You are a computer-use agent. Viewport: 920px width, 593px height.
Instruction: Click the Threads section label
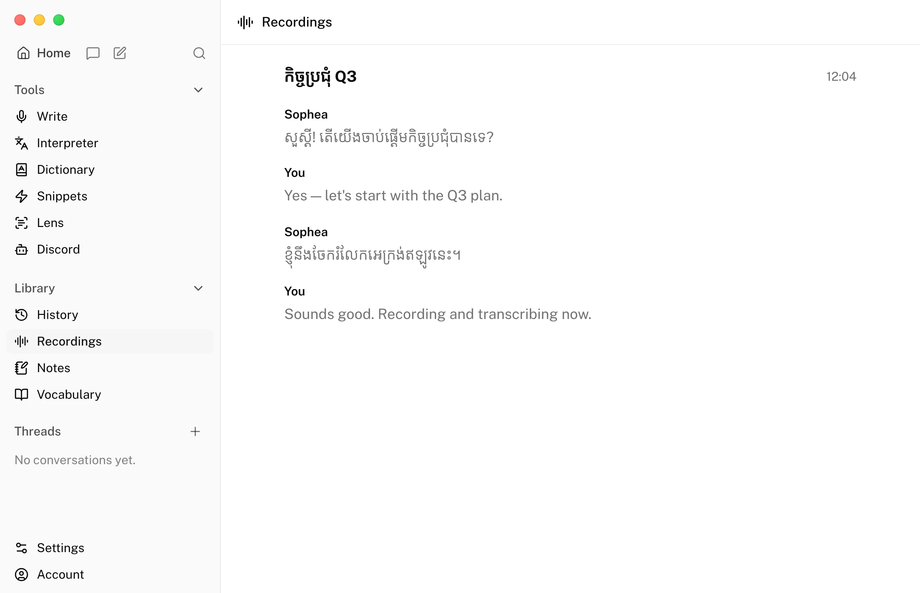click(x=38, y=431)
